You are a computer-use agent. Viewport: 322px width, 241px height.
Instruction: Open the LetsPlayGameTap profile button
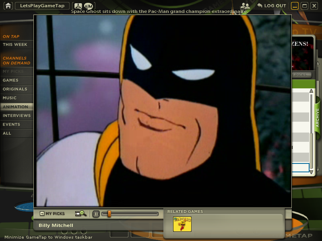point(42,6)
